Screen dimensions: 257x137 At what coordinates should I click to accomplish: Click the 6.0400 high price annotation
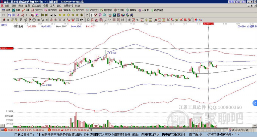(x=113, y=53)
